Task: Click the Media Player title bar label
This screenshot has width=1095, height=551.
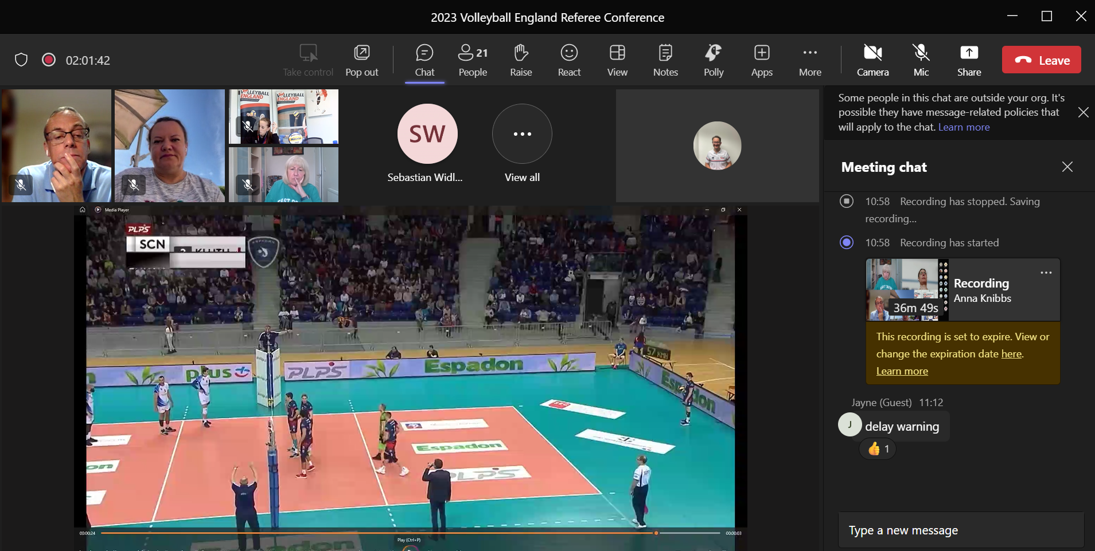Action: (x=117, y=210)
